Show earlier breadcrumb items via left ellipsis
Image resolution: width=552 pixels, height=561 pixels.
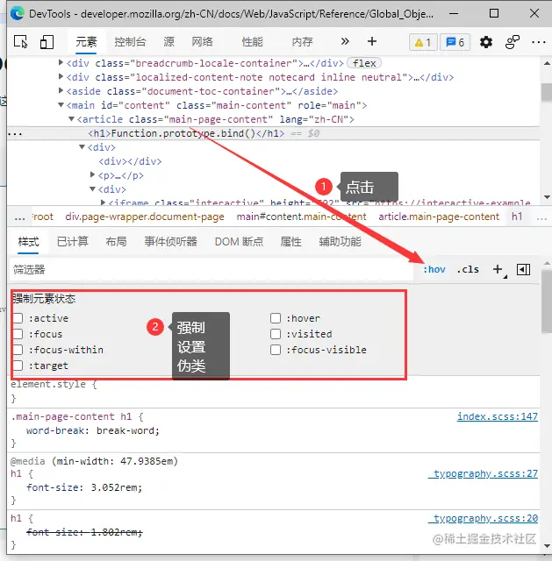pos(19,217)
